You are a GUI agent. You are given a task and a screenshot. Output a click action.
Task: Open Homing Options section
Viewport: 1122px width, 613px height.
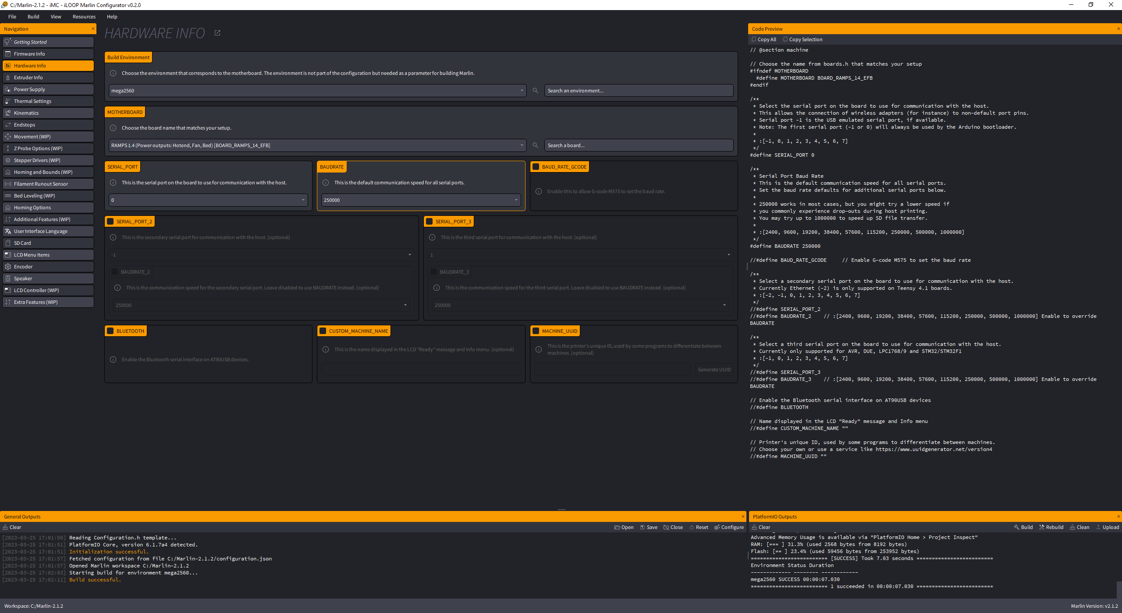point(48,208)
